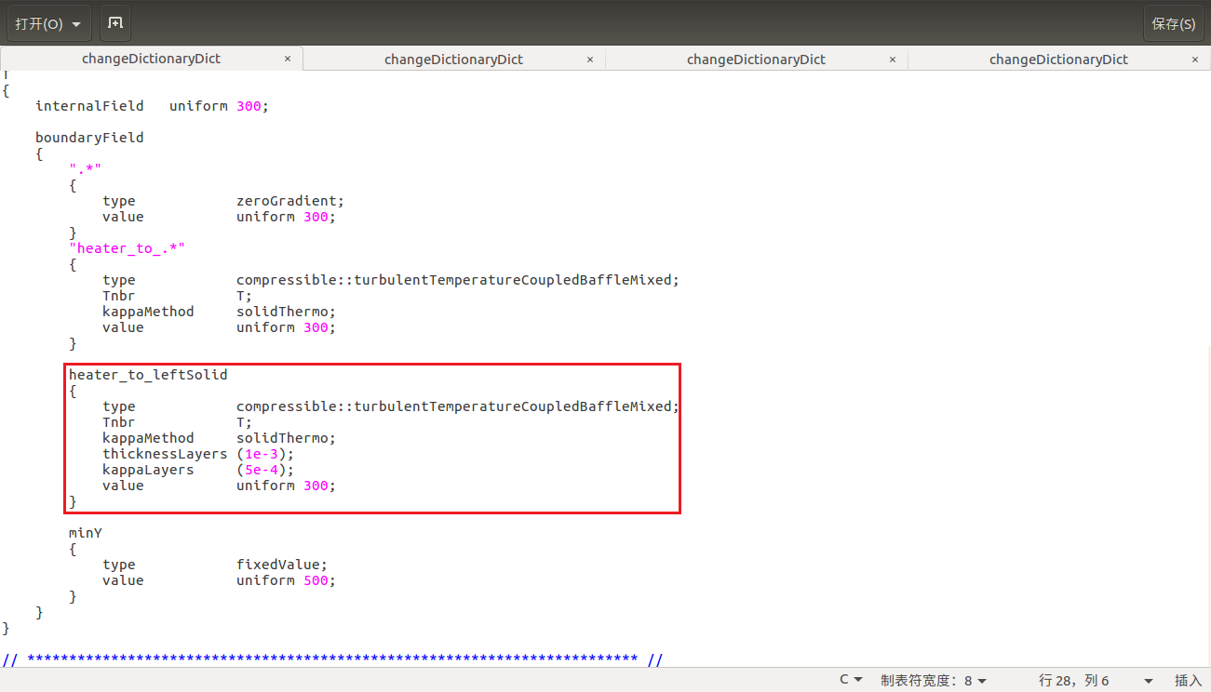The image size is (1211, 692).
Task: Toggle the 插入 insert mode indicator
Action: click(x=1188, y=680)
